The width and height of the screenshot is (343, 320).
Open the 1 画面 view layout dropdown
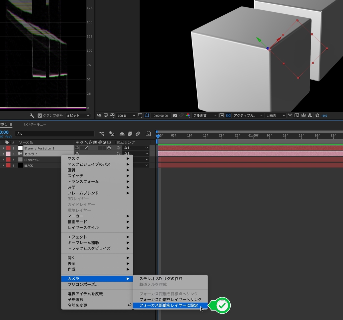[x=276, y=115]
